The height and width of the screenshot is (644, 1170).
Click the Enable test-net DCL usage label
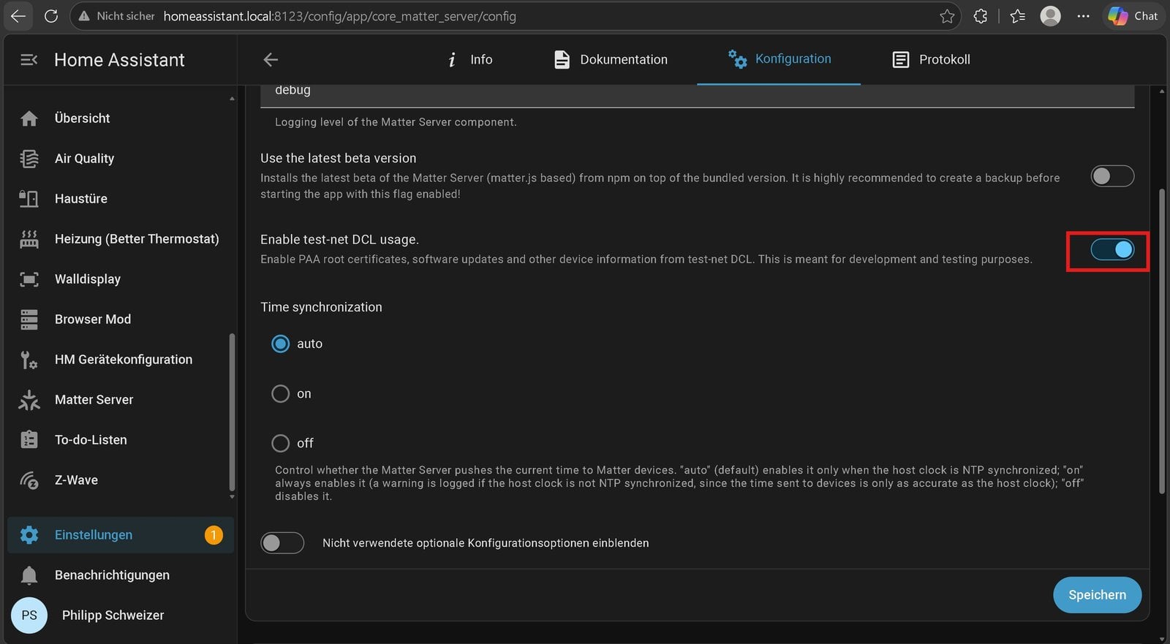click(x=339, y=240)
